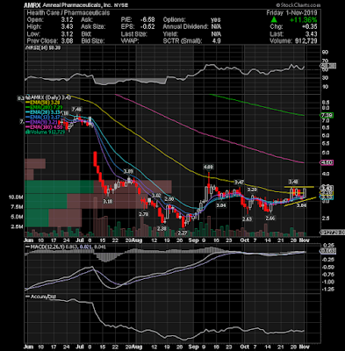
Task: Click the Accum/Dist indicator label
Action: 41,297
